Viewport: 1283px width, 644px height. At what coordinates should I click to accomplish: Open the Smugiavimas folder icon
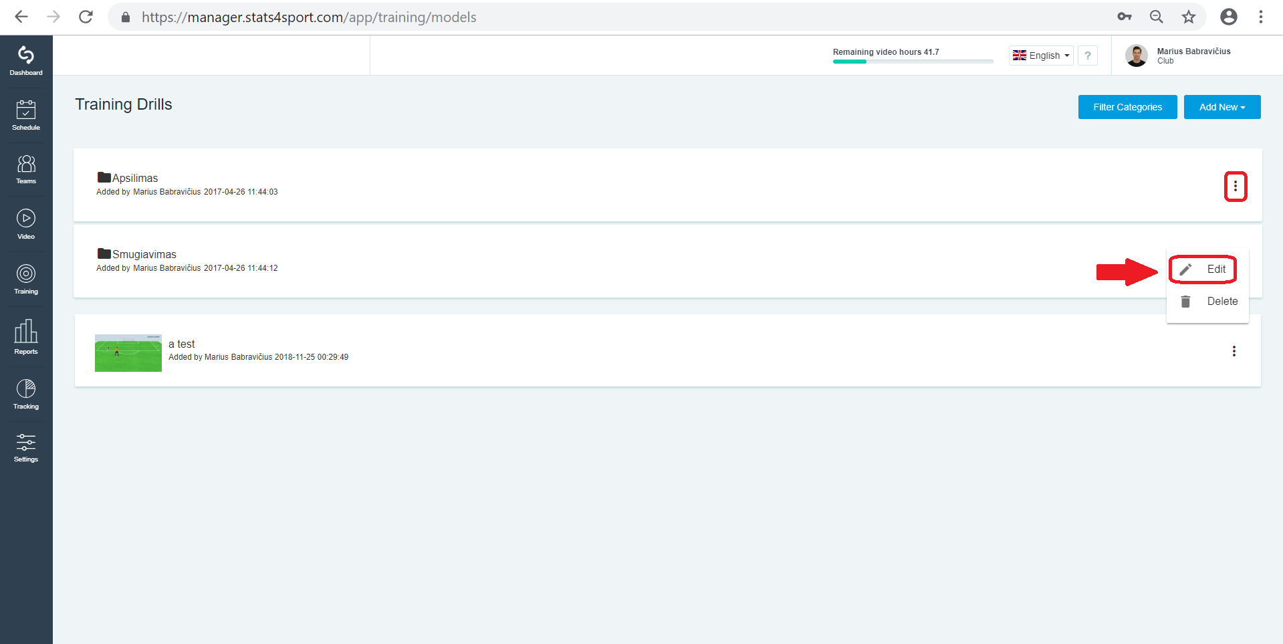104,253
